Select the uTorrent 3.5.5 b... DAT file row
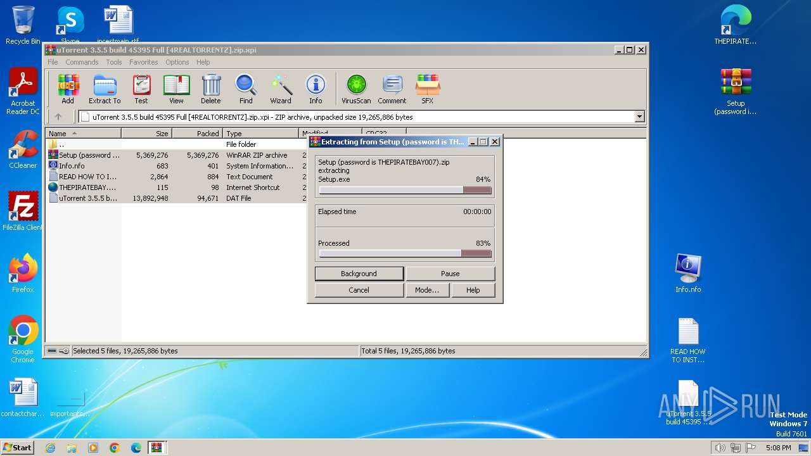Viewport: 811px width, 456px height. pyautogui.click(x=177, y=198)
